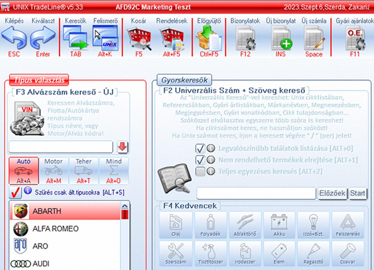Open the Előgyűjtő box icon
Viewport: 374px width, 270px height.
coord(209,38)
